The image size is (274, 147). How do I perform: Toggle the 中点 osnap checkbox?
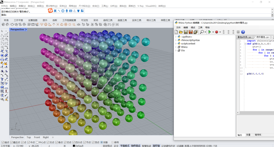coord(28,142)
